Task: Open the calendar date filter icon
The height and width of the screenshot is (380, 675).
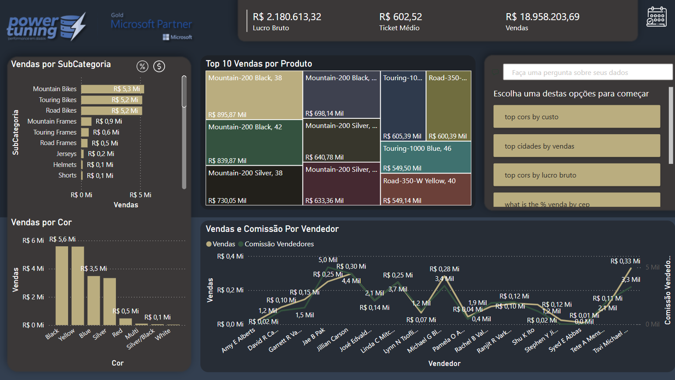Action: click(x=656, y=17)
